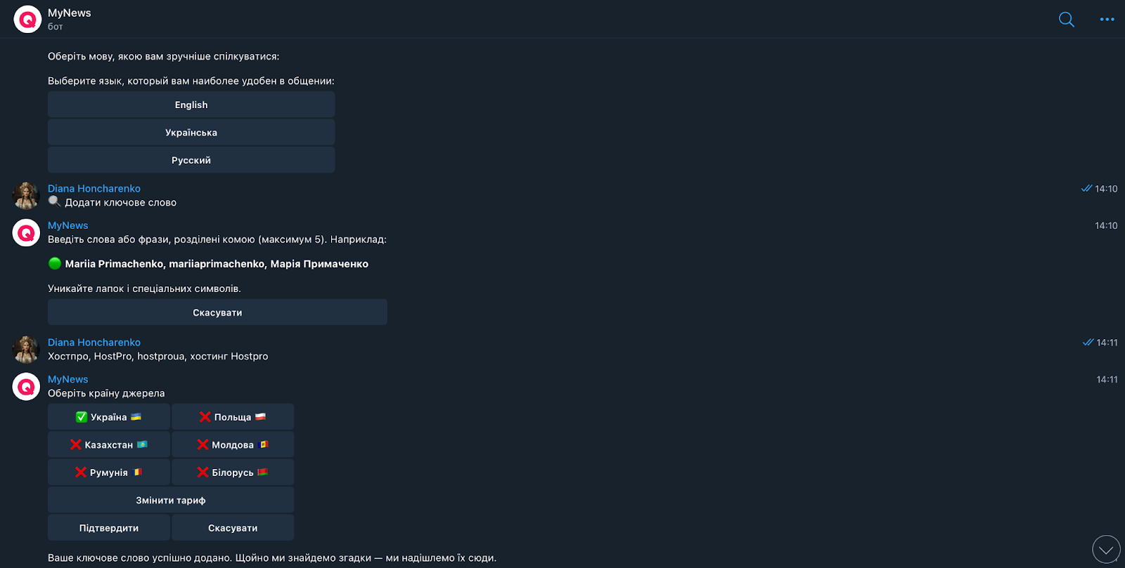Toggle Румунія as source country
1125x568 pixels.
[x=109, y=473]
